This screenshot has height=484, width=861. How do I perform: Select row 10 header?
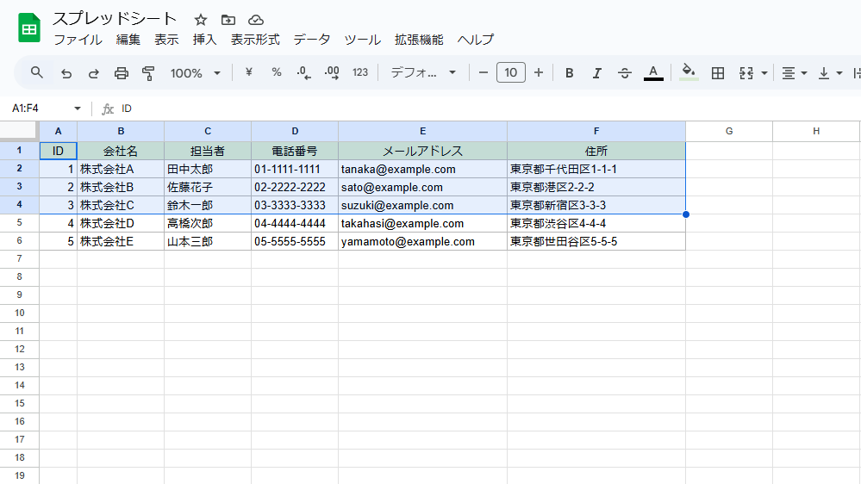click(19, 313)
